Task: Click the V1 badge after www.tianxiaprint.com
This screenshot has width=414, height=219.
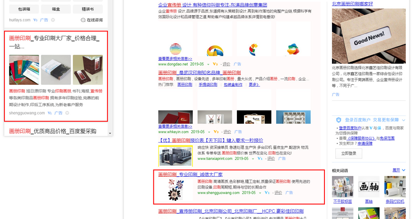Action: coord(260,158)
